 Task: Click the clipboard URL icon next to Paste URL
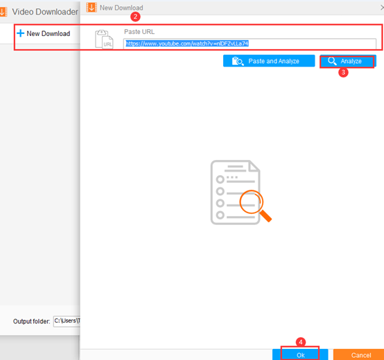point(104,39)
